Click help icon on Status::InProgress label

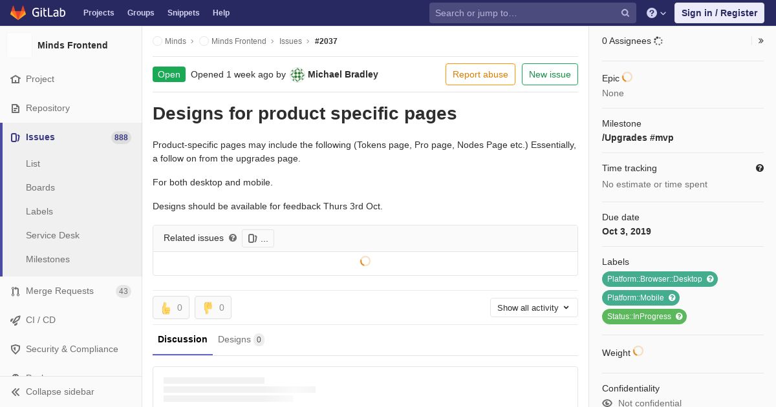[679, 317]
